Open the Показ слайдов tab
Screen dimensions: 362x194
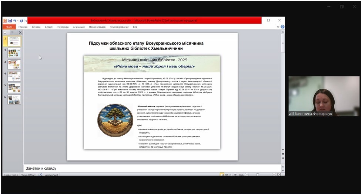click(97, 27)
